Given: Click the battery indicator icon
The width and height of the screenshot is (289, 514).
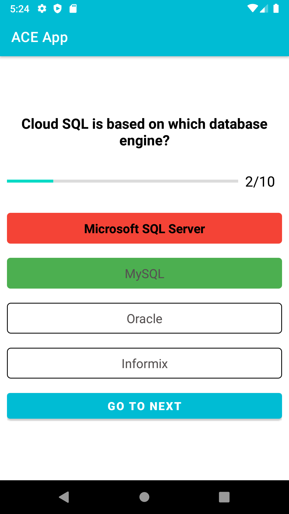Looking at the screenshot, I should 276,9.
